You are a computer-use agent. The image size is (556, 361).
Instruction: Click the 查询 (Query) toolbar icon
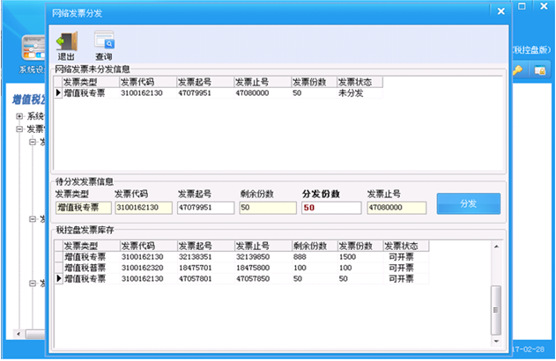click(x=104, y=44)
